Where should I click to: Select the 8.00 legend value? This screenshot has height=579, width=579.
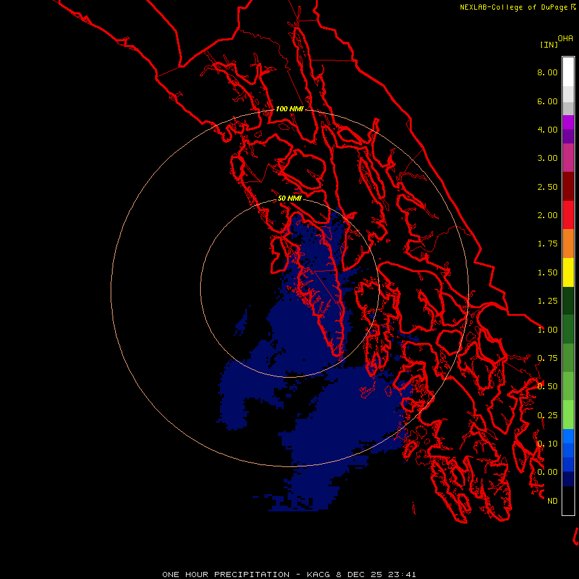point(547,72)
